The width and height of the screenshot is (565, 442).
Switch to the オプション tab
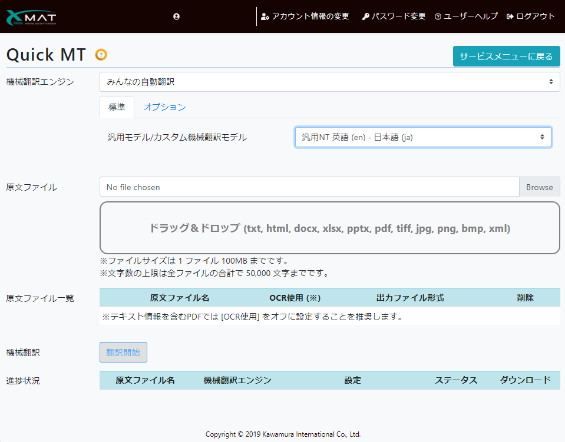click(166, 107)
